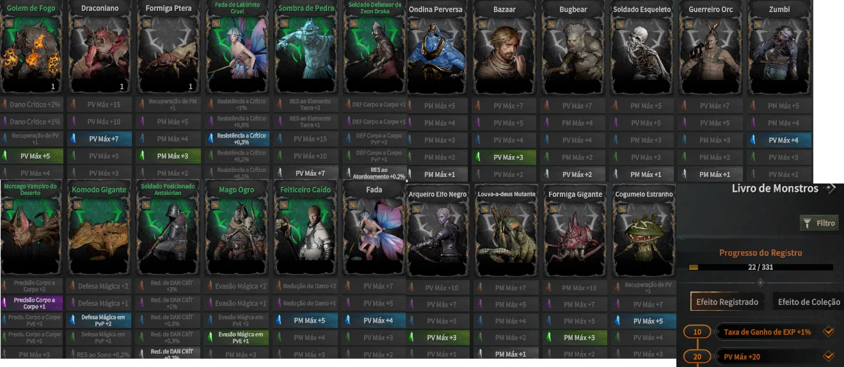Image resolution: width=844 pixels, height=367 pixels.
Task: Click the percent icon on the Bazaar card
Action: coord(482,25)
